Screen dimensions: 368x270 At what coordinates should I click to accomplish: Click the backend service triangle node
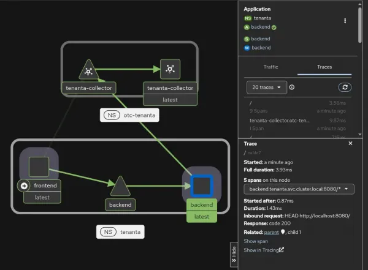coord(120,187)
